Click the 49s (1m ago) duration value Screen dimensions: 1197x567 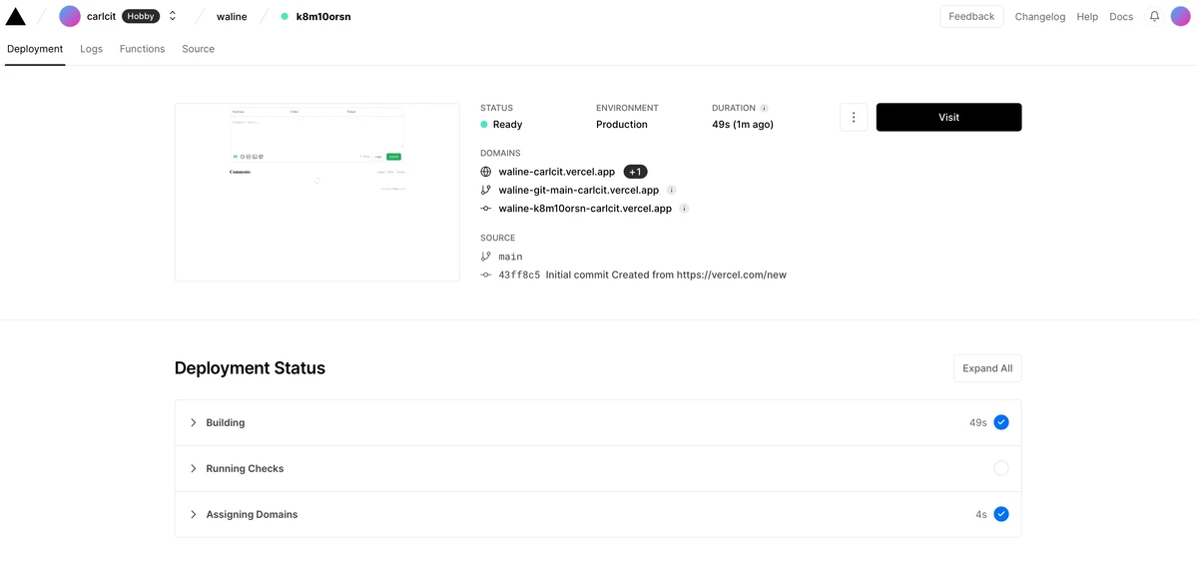point(743,125)
